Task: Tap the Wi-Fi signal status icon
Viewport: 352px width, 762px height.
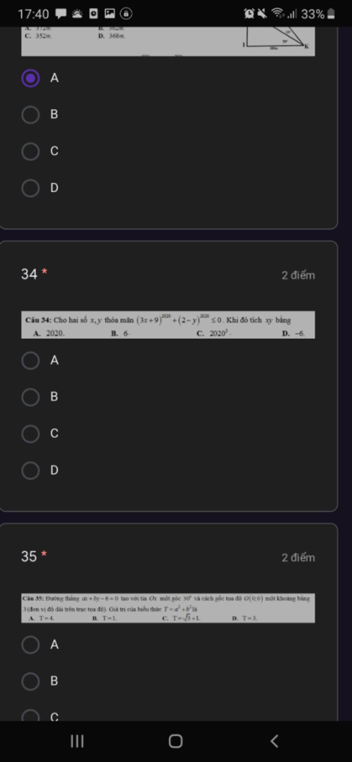Action: pyautogui.click(x=278, y=13)
